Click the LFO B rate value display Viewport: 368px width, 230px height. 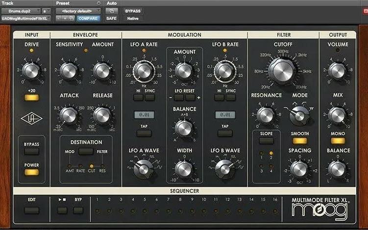coord(225,115)
